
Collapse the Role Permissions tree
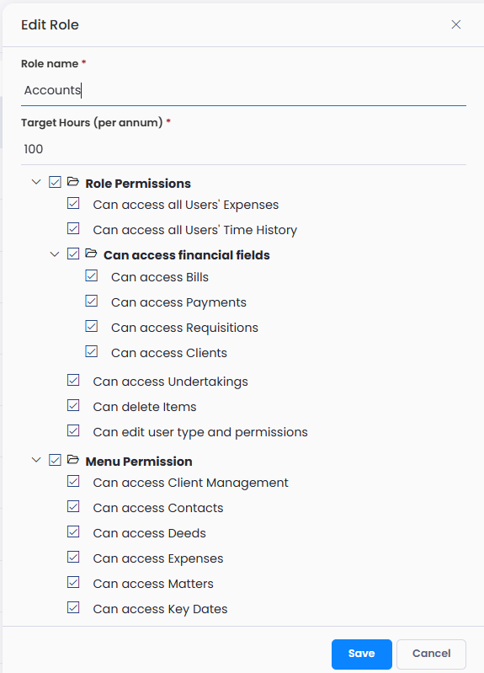36,182
